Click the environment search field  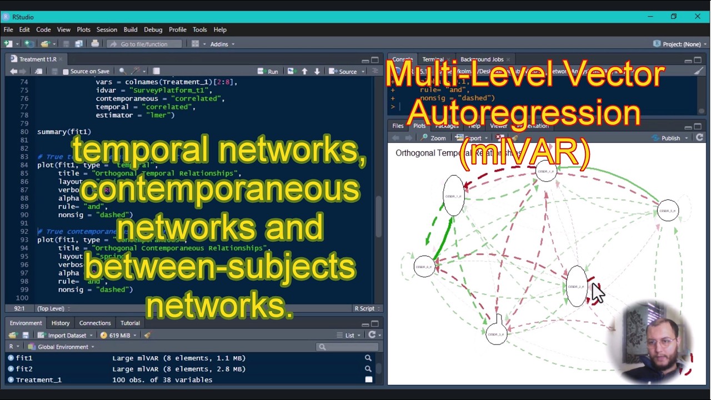[x=347, y=347]
